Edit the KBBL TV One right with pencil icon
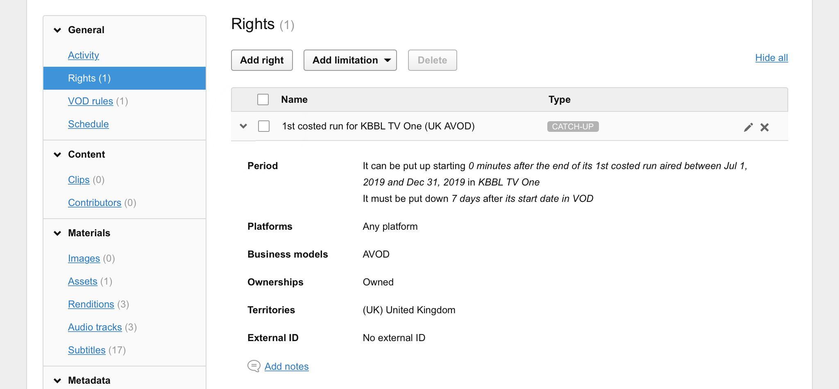This screenshot has height=389, width=839. [x=748, y=127]
